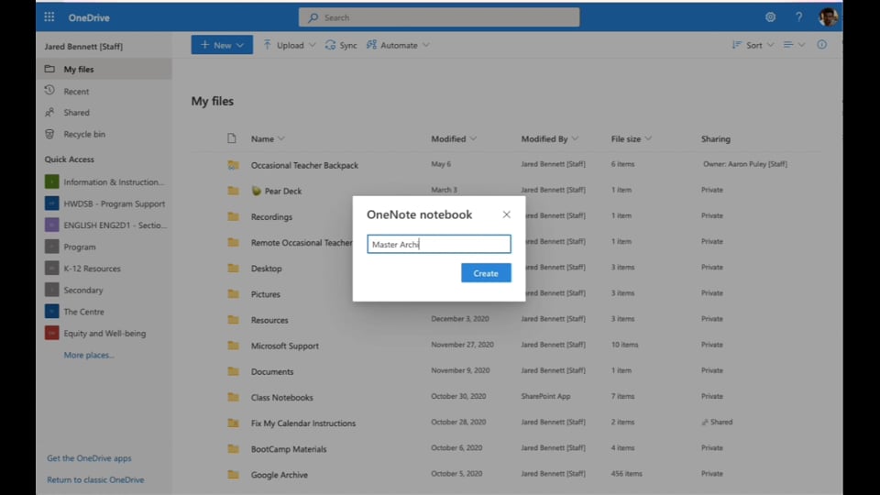Expand the Modified column dropdown
This screenshot has height=495, width=880.
(x=473, y=138)
